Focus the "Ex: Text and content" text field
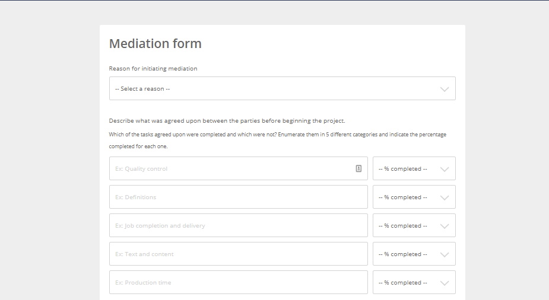 pyautogui.click(x=239, y=254)
